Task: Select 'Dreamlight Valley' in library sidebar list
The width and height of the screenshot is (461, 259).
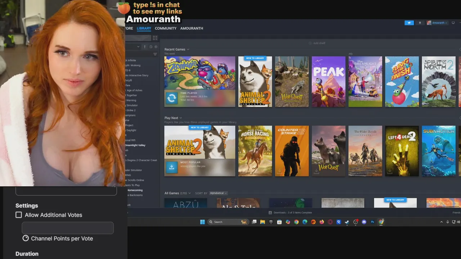Action: click(135, 145)
